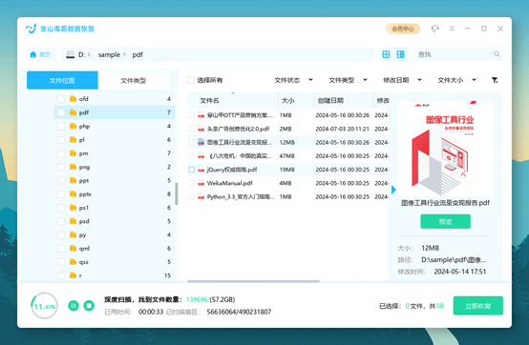Switch to 文件类型 tab
529x345 pixels.
(x=134, y=80)
